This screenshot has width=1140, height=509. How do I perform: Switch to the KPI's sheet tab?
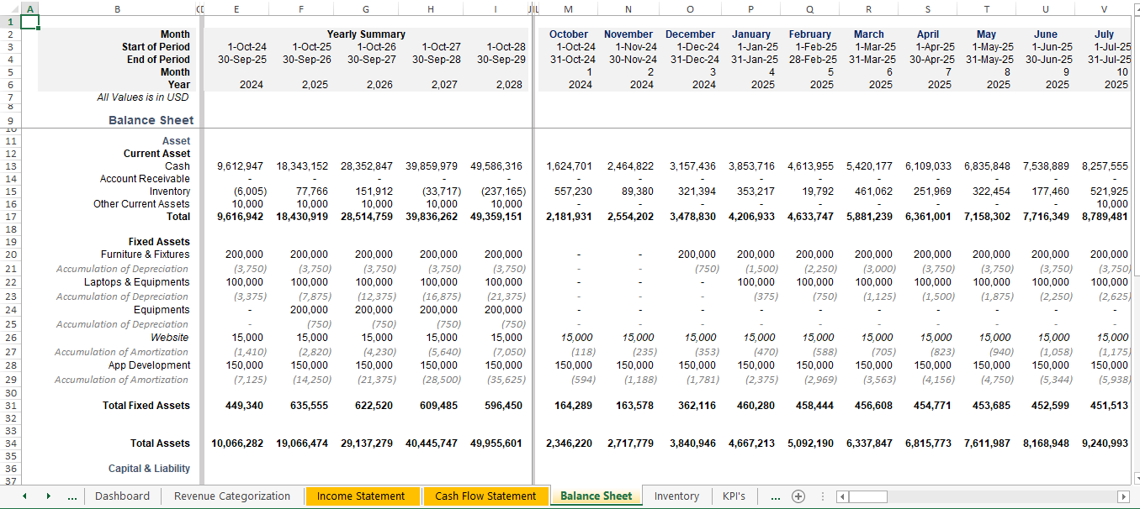coord(734,496)
